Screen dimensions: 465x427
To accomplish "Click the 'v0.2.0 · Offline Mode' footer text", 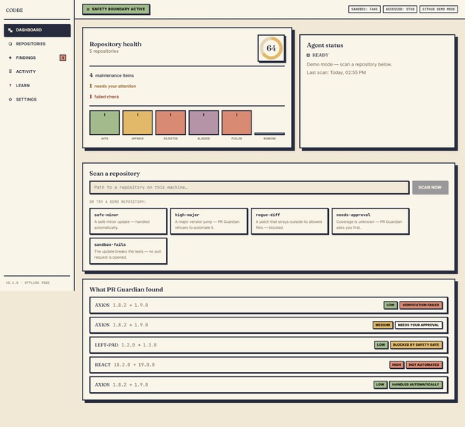I will [x=28, y=282].
